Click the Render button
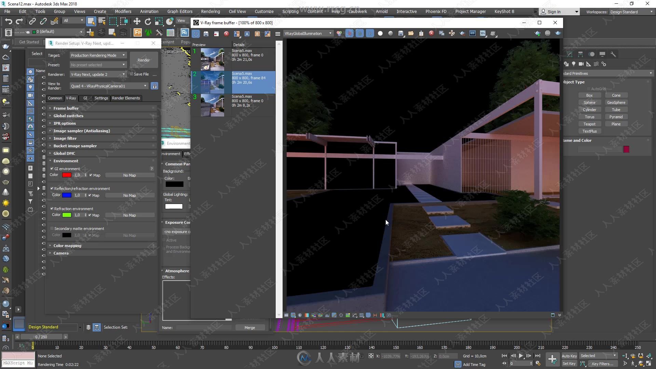 click(143, 60)
